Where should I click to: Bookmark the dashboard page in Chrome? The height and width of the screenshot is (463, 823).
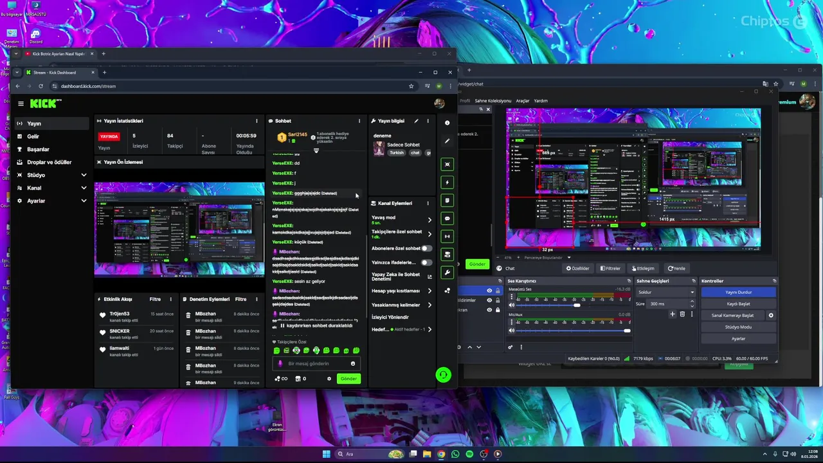pyautogui.click(x=411, y=86)
